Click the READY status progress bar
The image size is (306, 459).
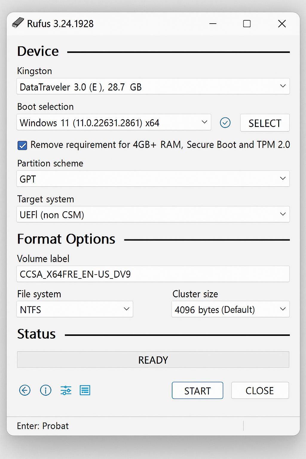point(153,359)
